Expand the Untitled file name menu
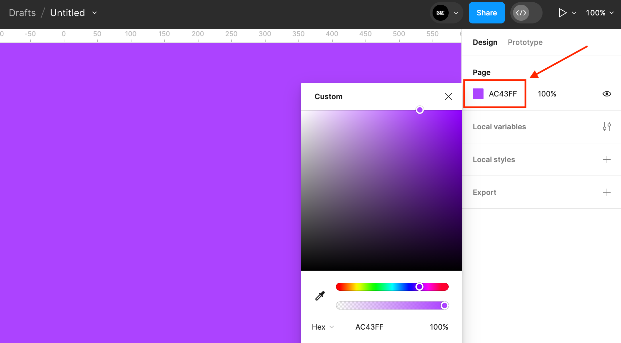This screenshot has width=621, height=343. (x=95, y=13)
